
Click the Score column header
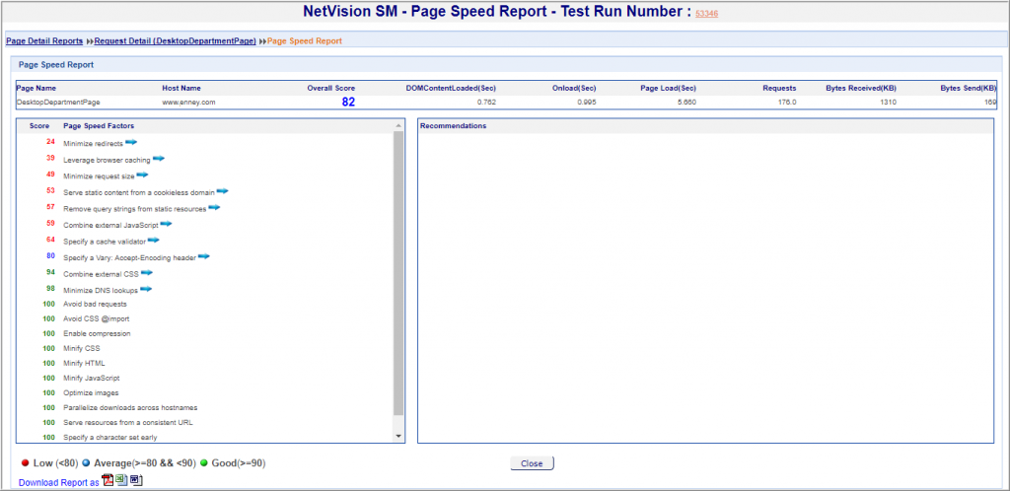tap(38, 126)
